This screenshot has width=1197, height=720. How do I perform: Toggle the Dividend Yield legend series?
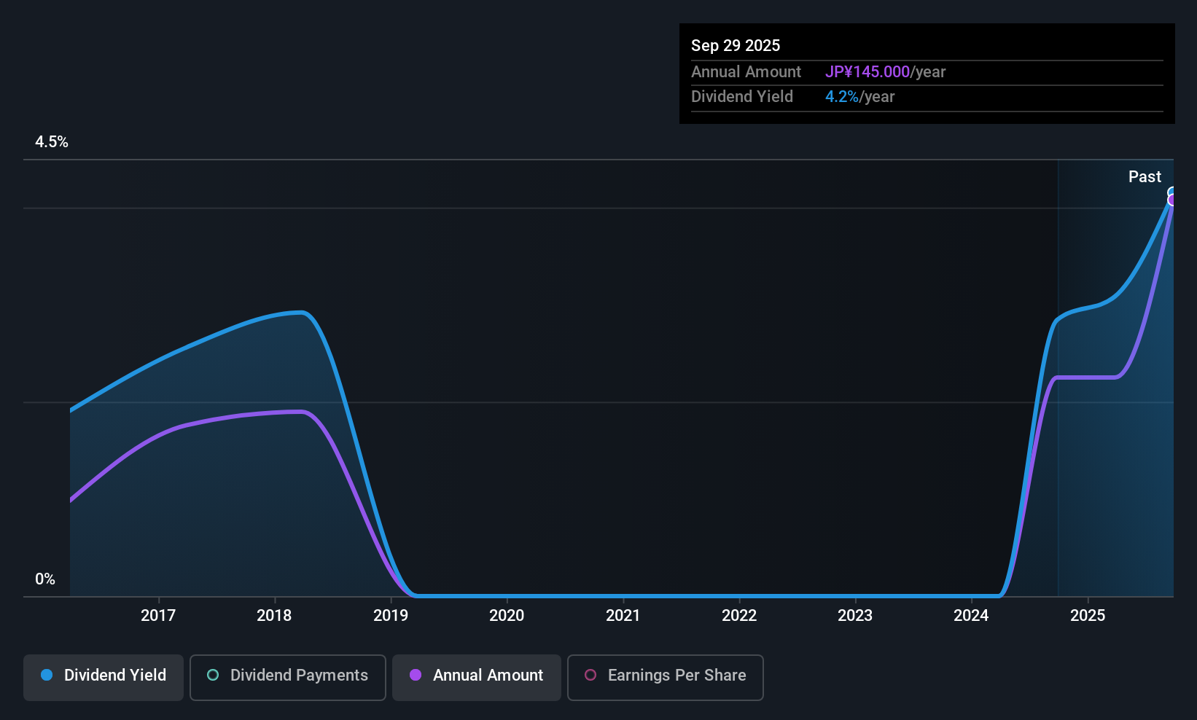pos(104,676)
